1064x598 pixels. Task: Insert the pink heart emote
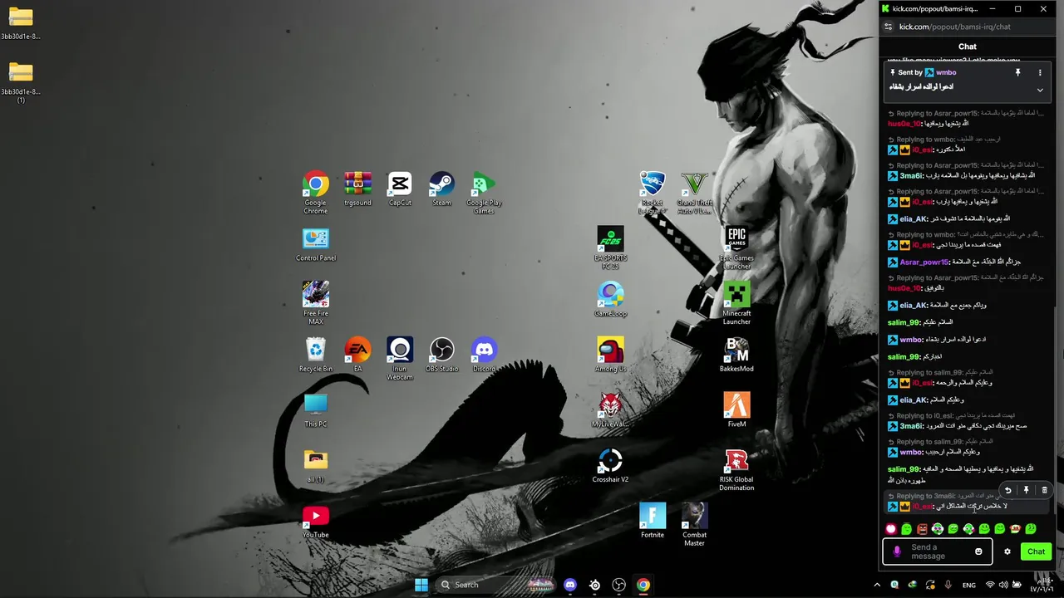point(891,529)
